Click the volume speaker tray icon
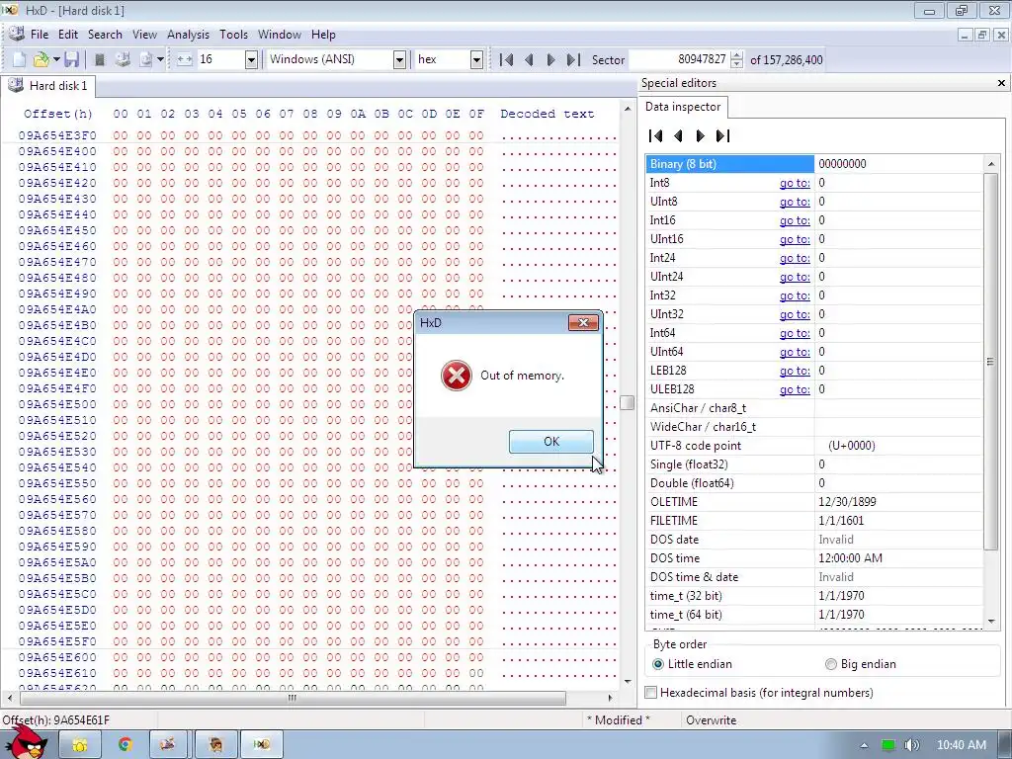Viewport: 1012px width, 759px height. pyautogui.click(x=911, y=745)
